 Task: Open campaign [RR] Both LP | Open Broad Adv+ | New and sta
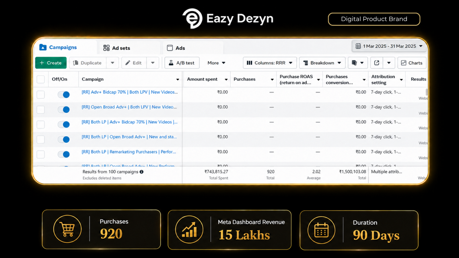129,137
